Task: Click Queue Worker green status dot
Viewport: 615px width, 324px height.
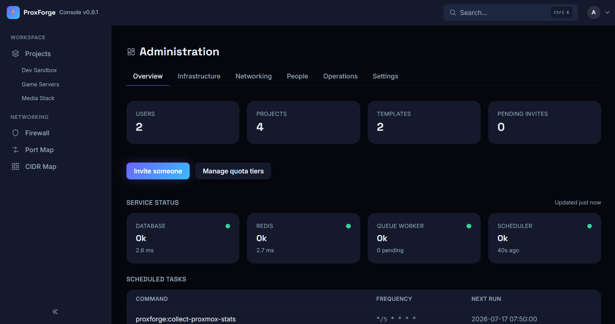Action: [469, 226]
